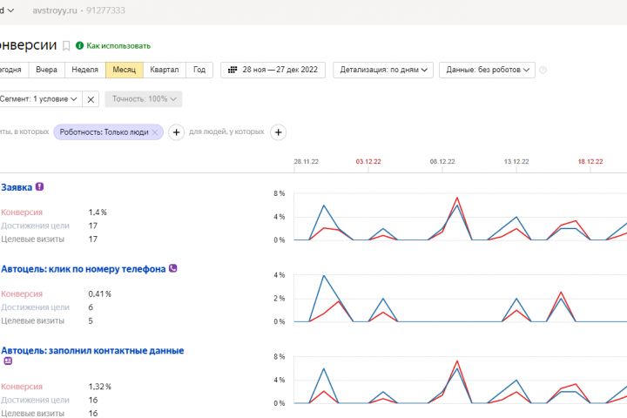This screenshot has height=418, width=627.
Task: Add a people condition with the second plus button
Action: 279,132
